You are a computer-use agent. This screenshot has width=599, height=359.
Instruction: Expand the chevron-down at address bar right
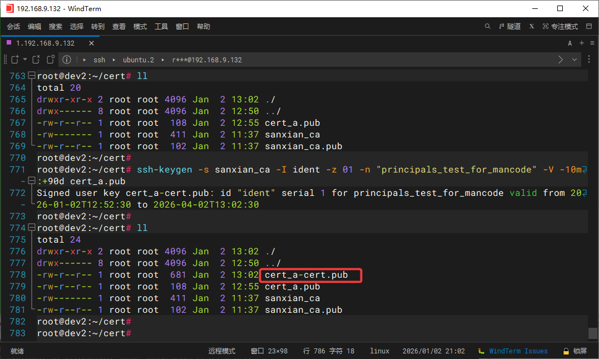click(575, 60)
